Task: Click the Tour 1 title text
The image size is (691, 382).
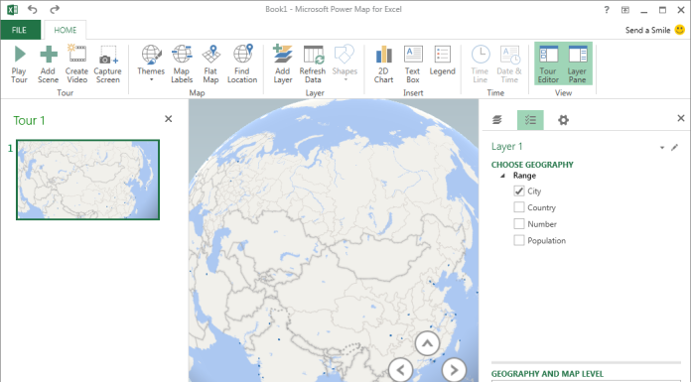Action: pyautogui.click(x=29, y=121)
